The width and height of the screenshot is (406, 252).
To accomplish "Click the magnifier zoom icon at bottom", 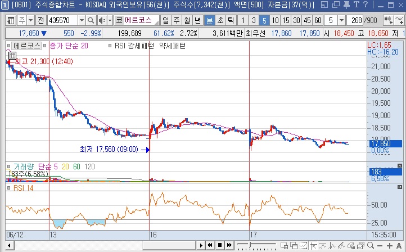I will [371, 245].
